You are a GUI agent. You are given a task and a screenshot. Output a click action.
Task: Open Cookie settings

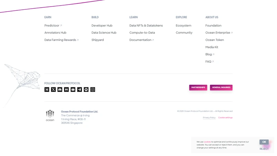coord(225,118)
